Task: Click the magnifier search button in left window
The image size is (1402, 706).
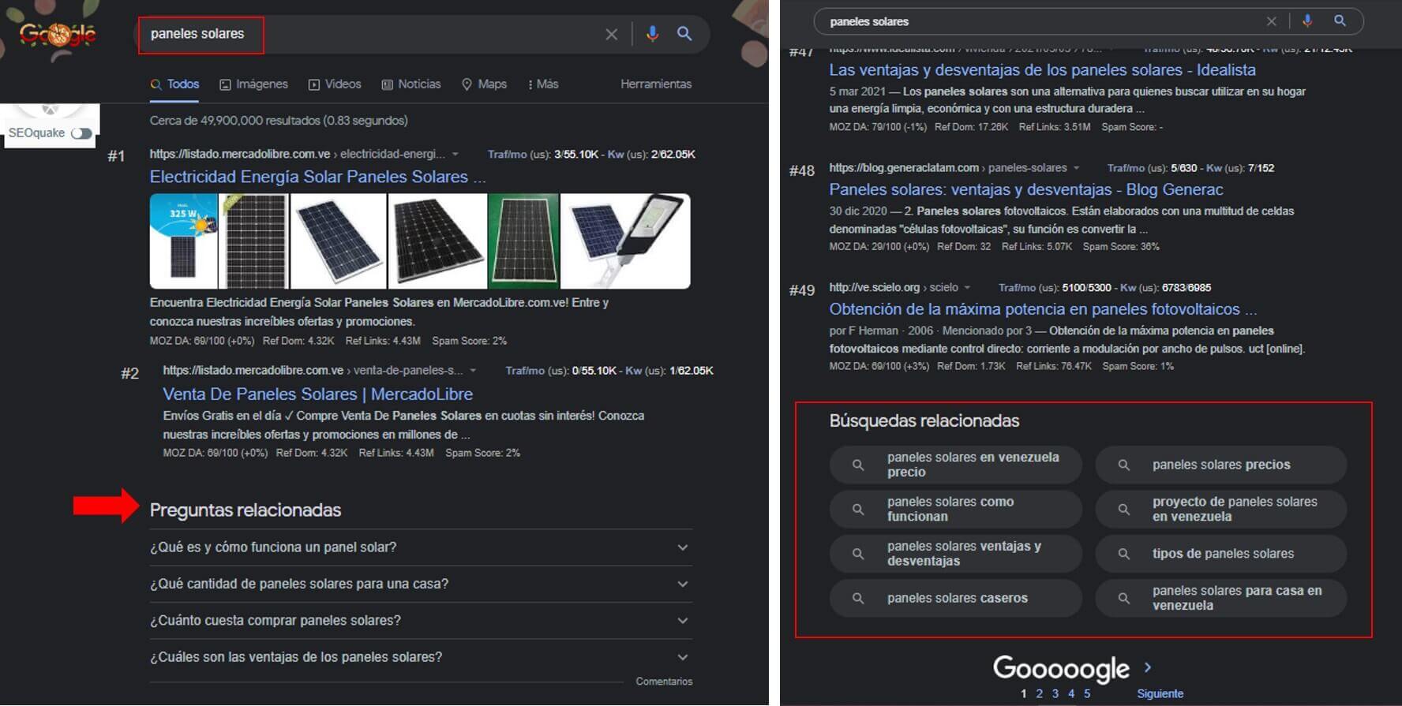Action: (x=684, y=34)
